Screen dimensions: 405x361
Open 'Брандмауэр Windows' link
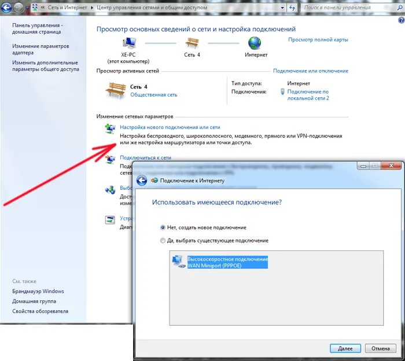coord(38,291)
